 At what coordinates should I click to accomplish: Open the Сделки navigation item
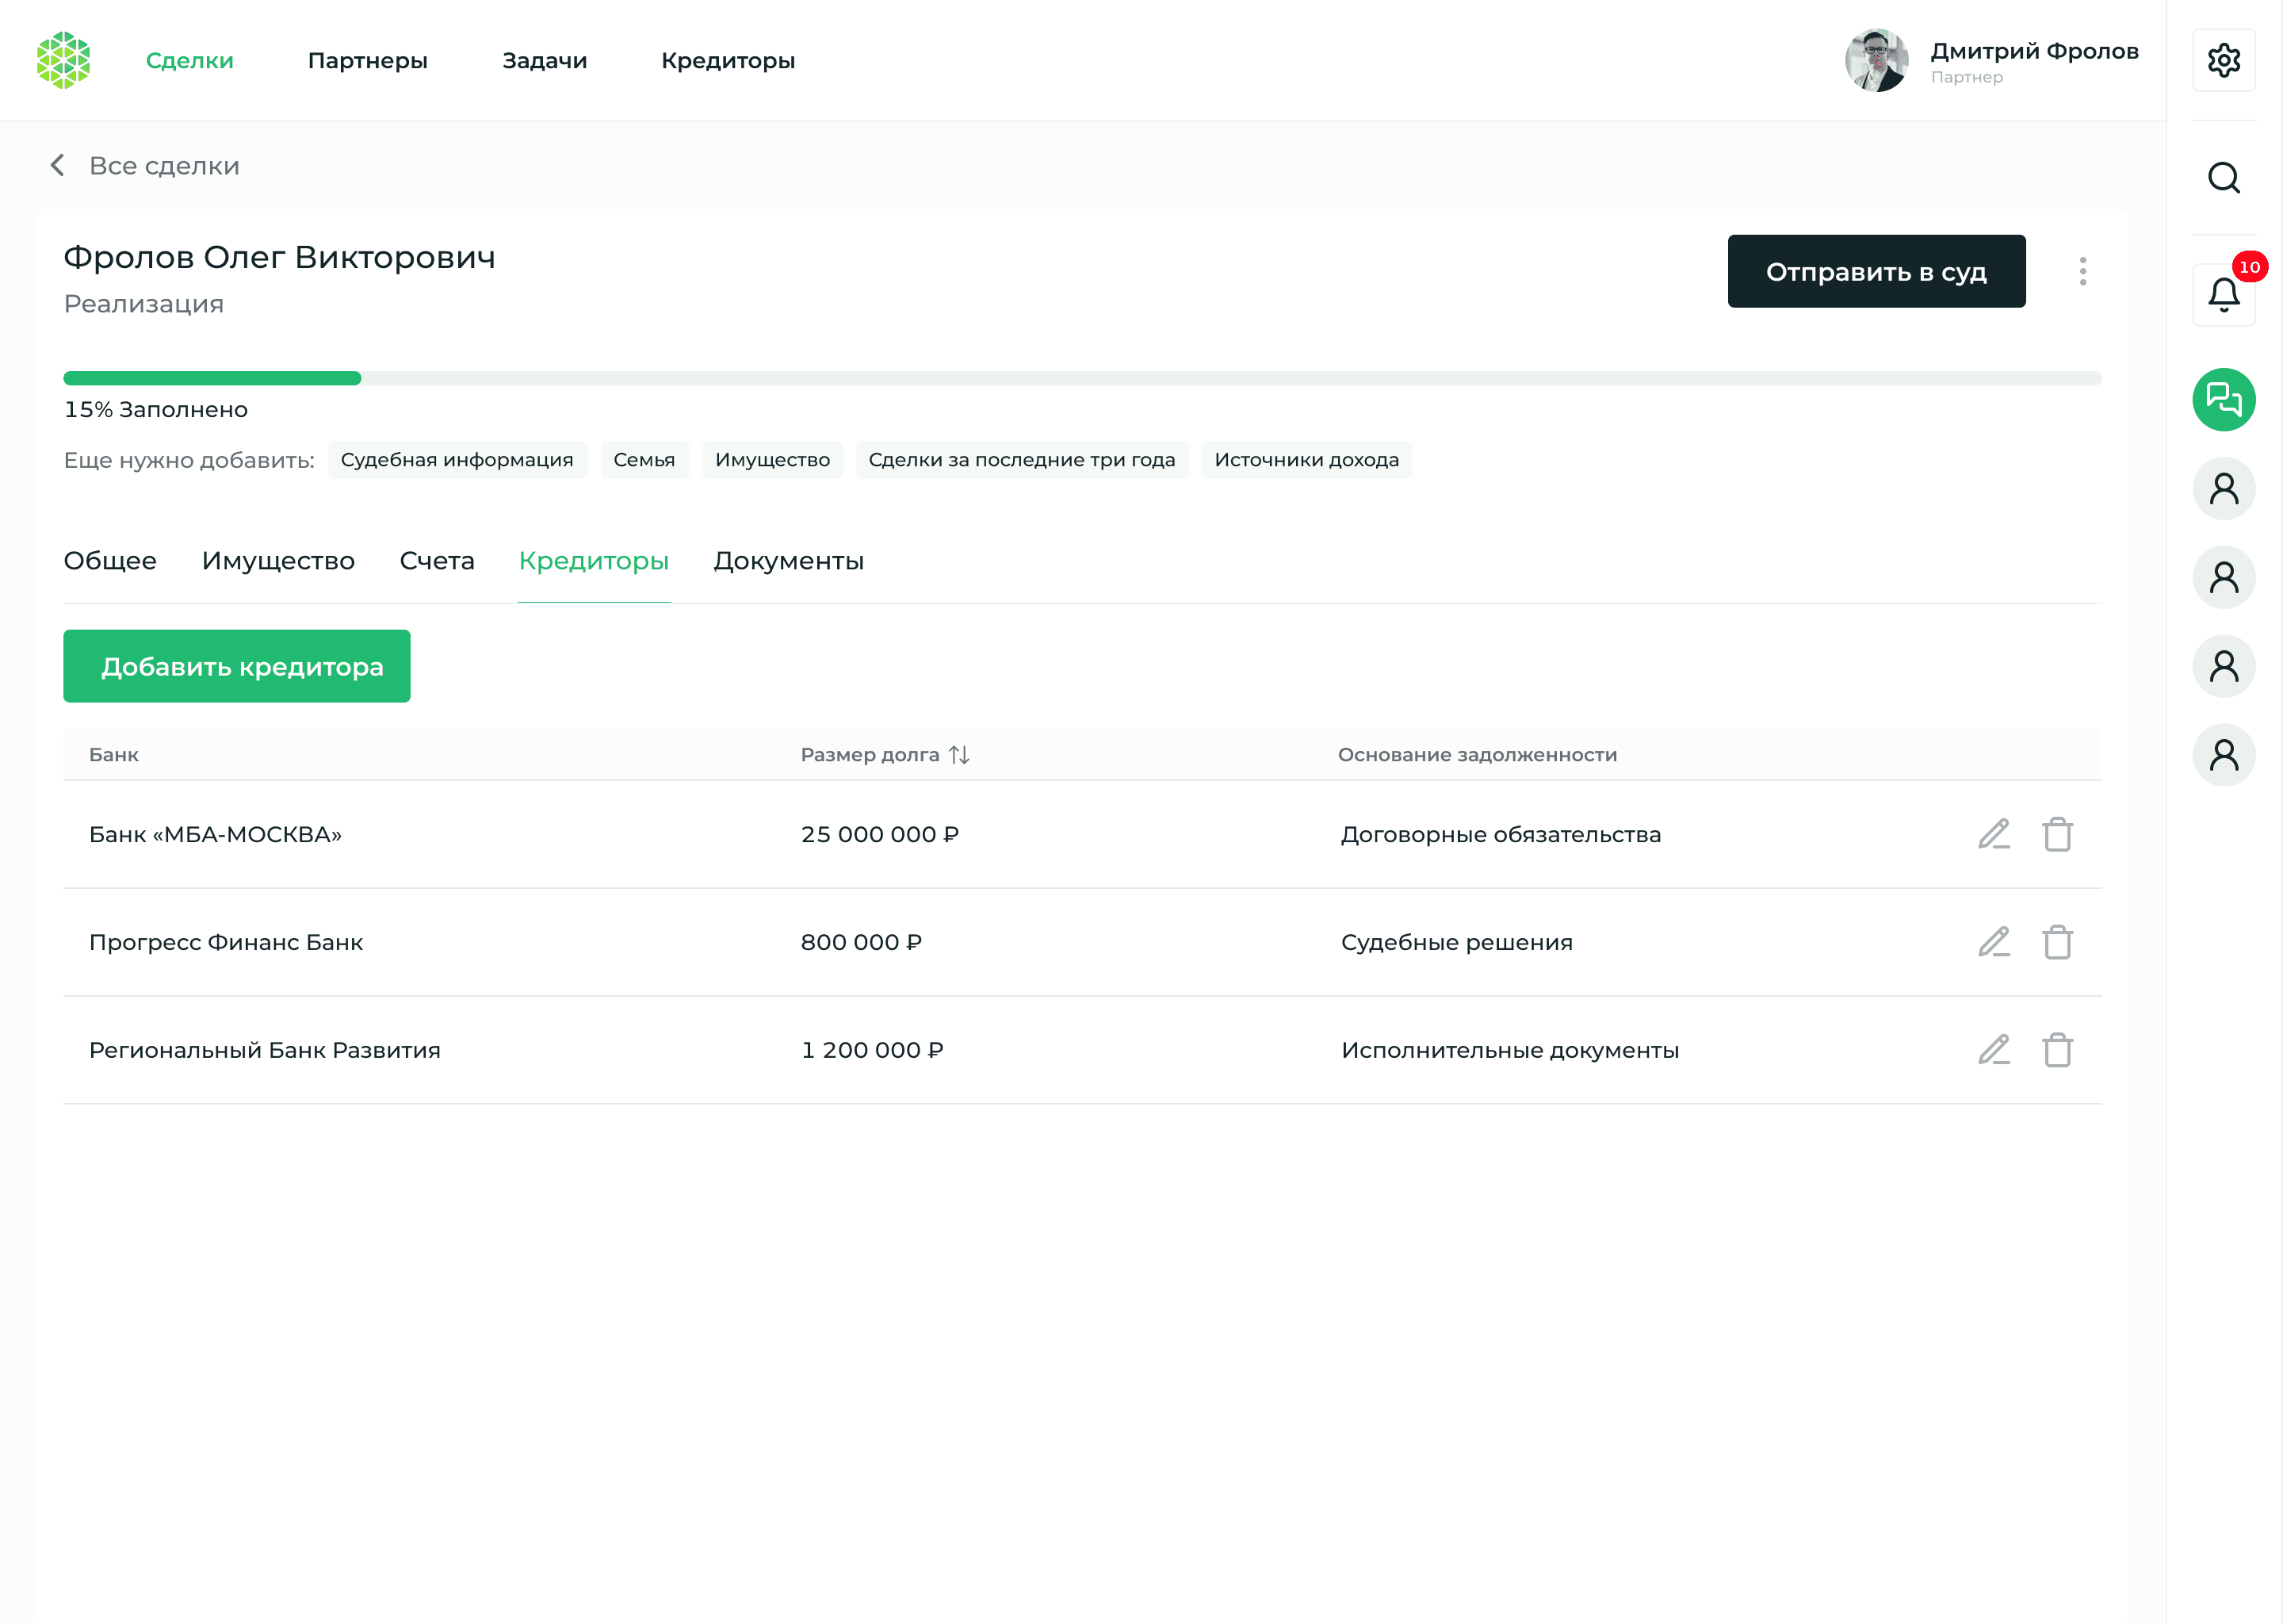(190, 61)
